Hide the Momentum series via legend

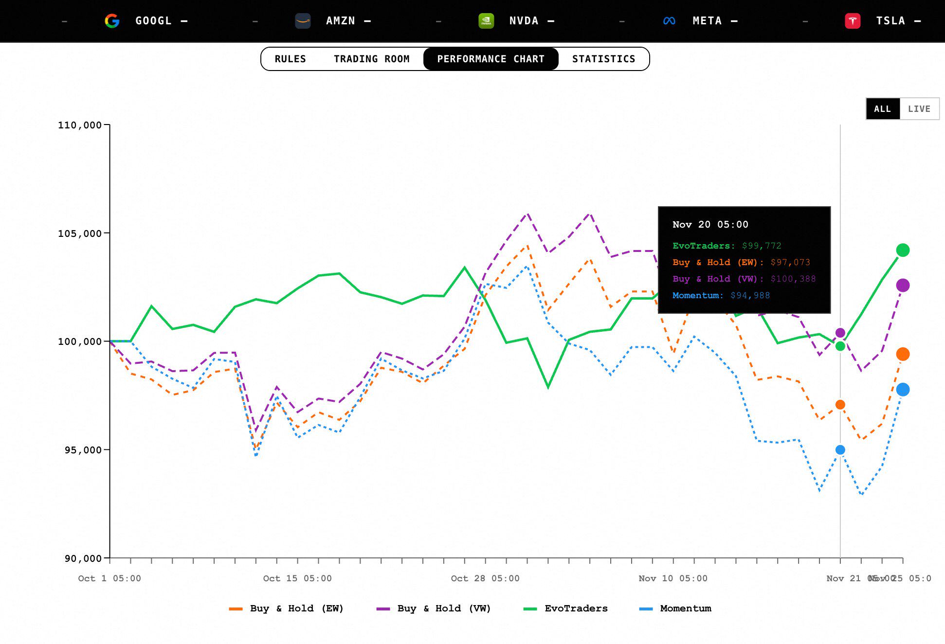[x=685, y=608]
